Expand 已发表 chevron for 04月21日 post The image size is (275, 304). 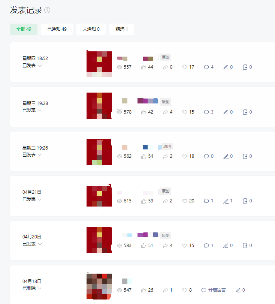pos(40,199)
